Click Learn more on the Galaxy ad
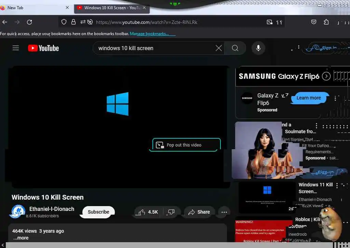The width and height of the screenshot is (350, 248). 309,98
